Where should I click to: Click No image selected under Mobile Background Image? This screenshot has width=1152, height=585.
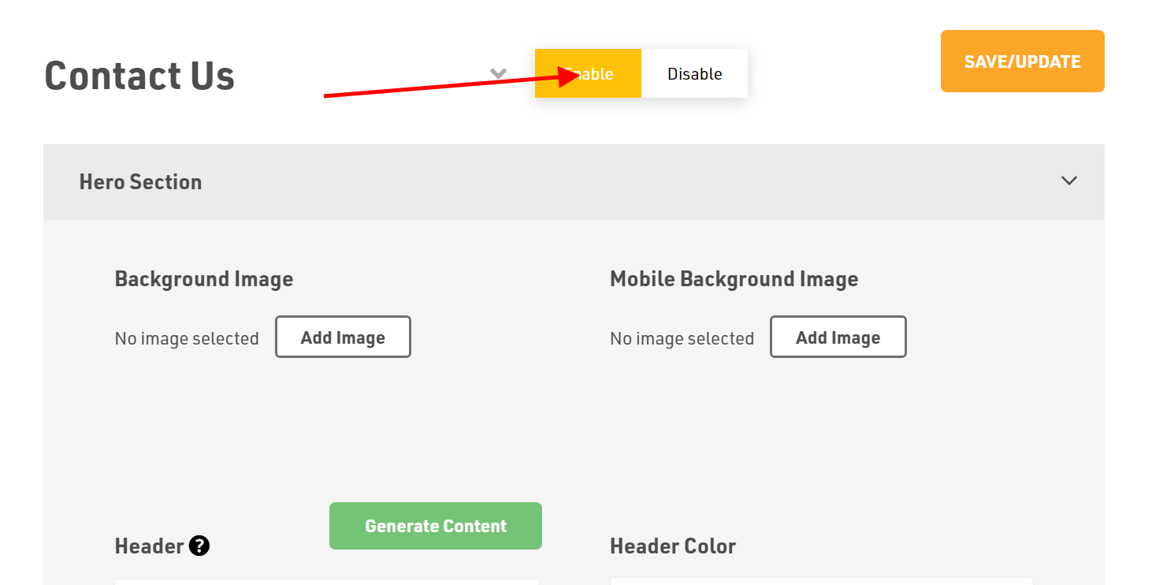[682, 338]
